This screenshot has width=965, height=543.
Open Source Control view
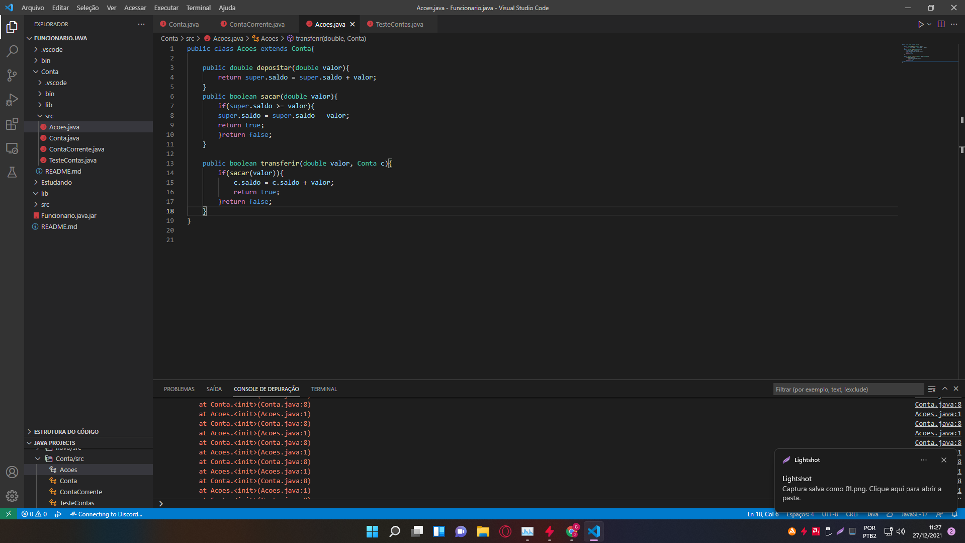point(12,75)
